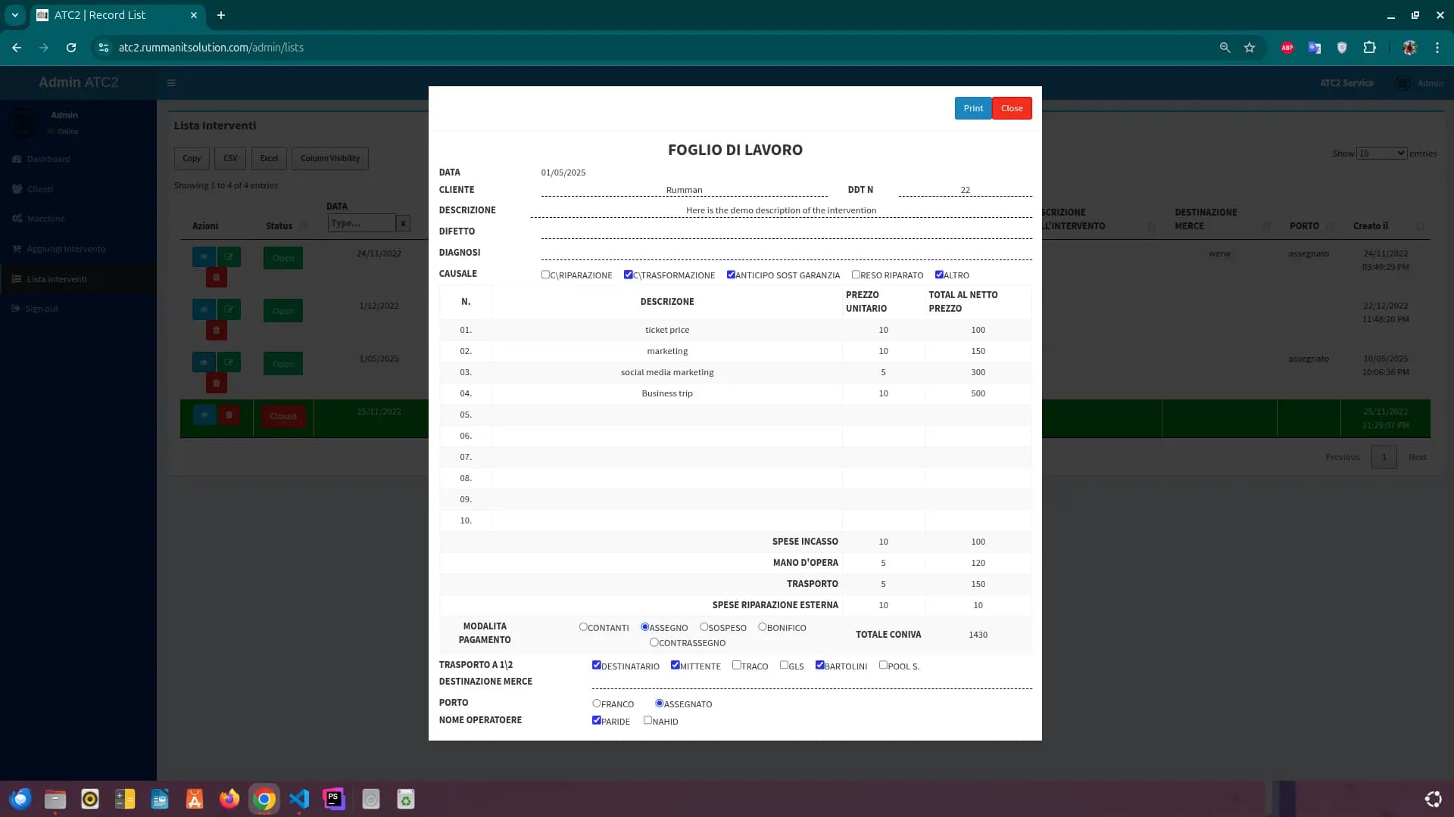The width and height of the screenshot is (1454, 817).
Task: Click the hamburger sidebar toggle icon
Action: [x=171, y=83]
